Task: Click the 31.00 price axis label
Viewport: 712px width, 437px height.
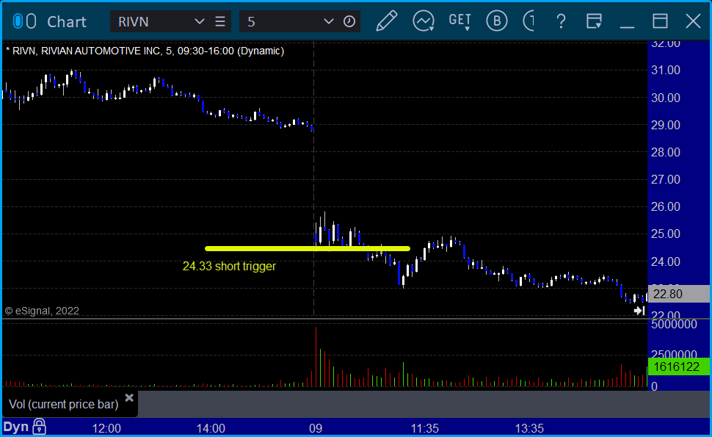Action: [666, 70]
